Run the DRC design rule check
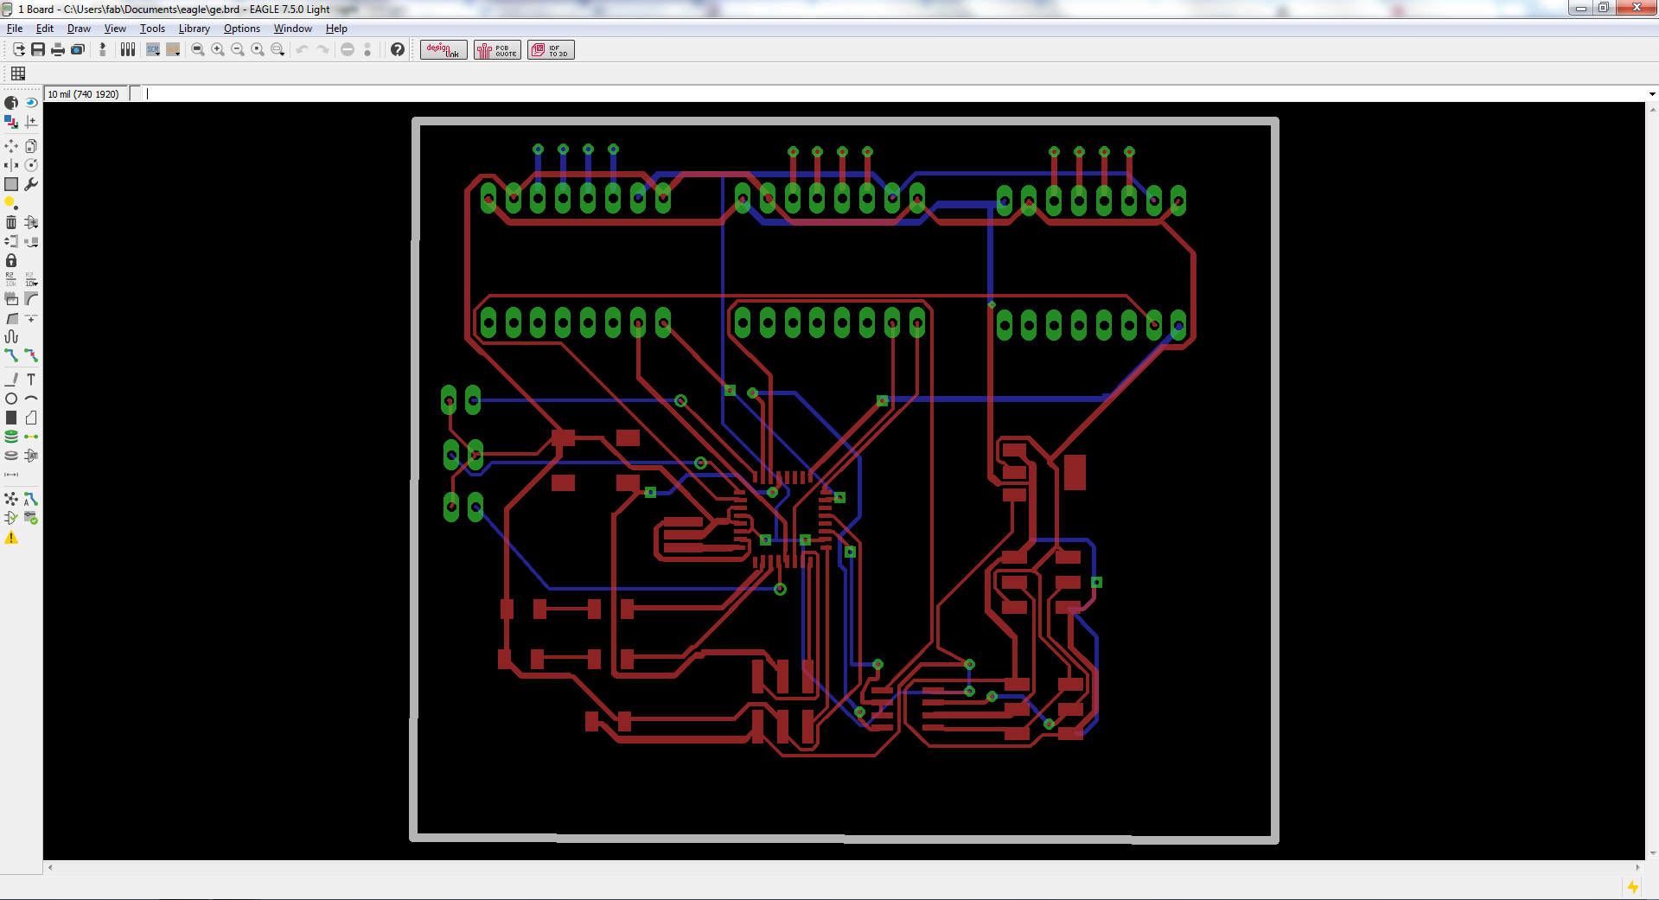This screenshot has width=1659, height=900. coord(31,518)
